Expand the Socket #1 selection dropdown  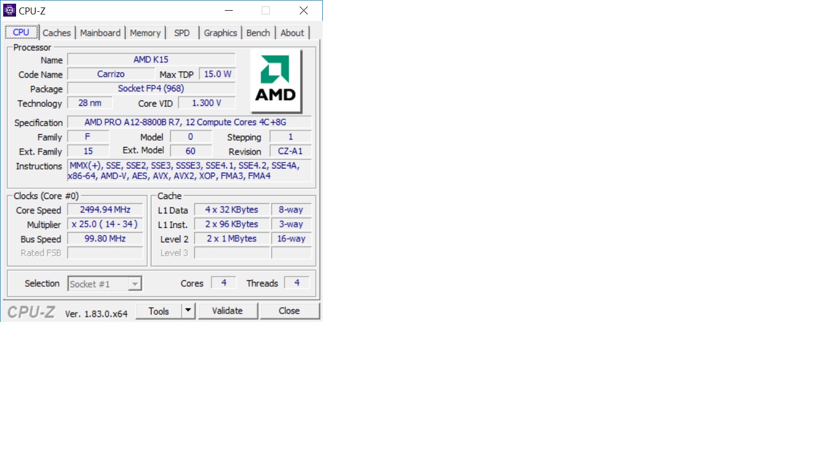click(135, 284)
